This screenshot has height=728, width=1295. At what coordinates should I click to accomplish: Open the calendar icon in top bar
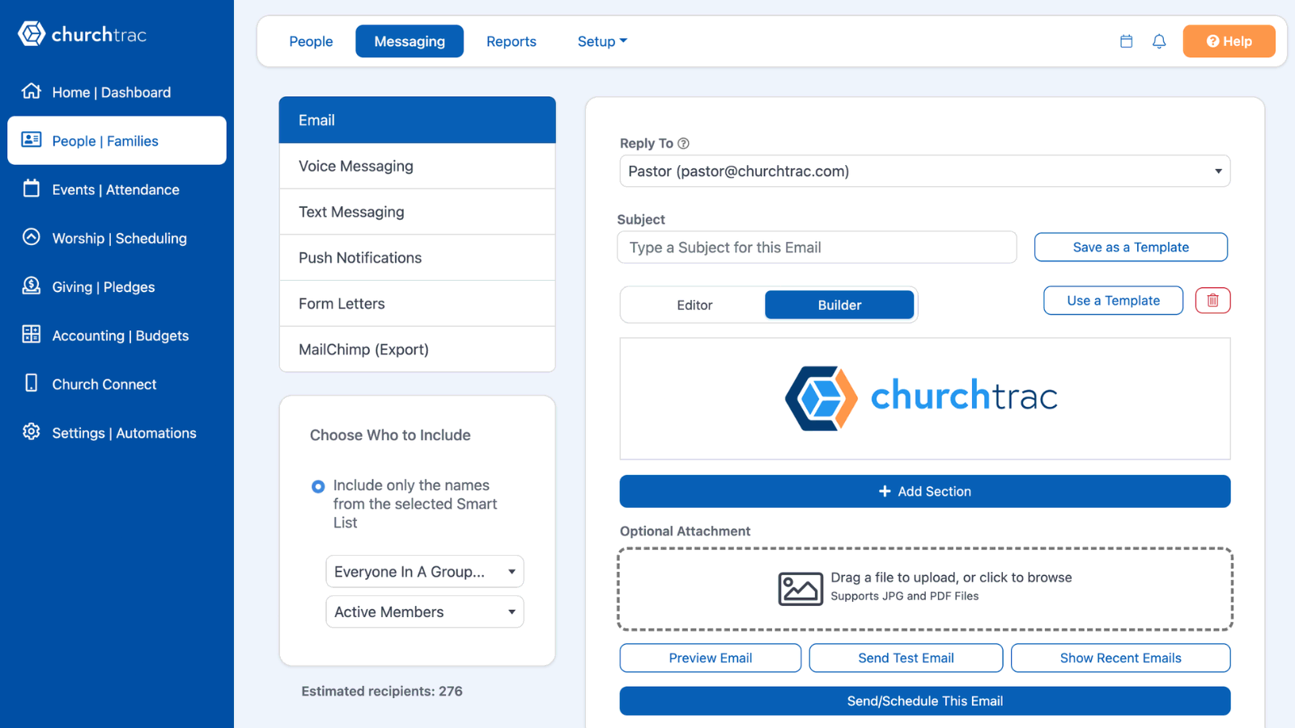1126,41
